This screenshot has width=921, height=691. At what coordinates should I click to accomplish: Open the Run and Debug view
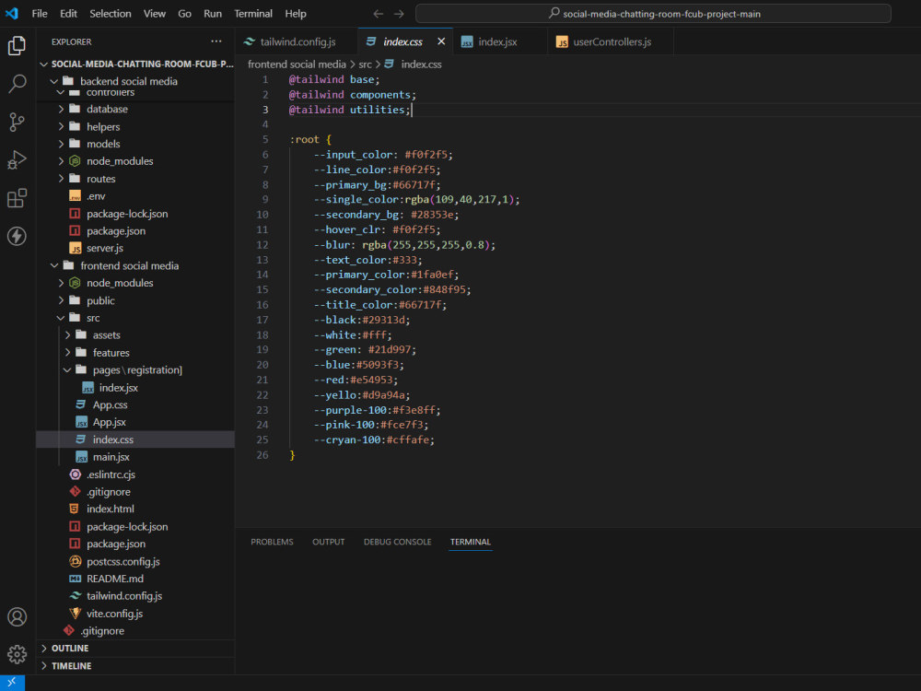coord(17,159)
